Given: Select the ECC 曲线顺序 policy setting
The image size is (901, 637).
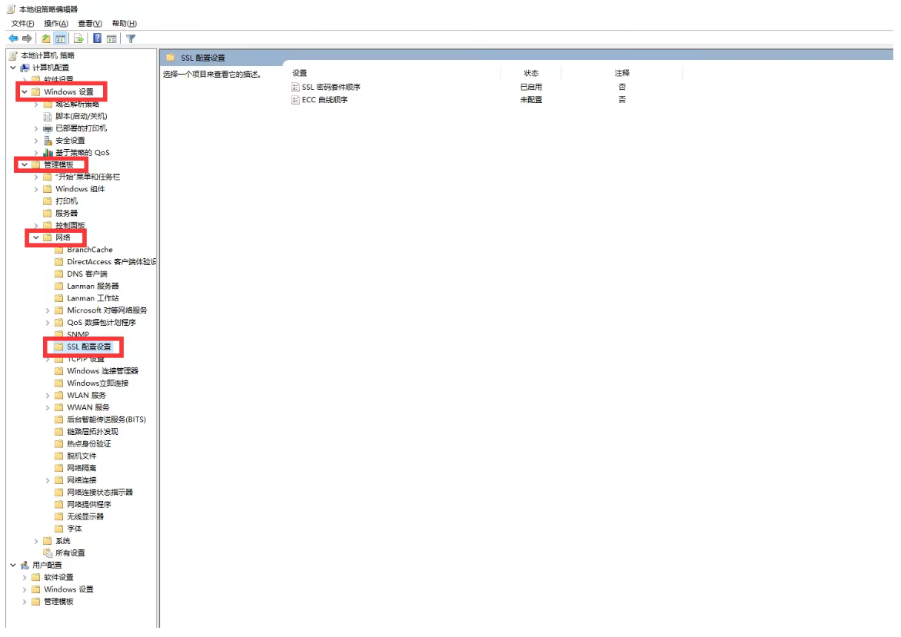Looking at the screenshot, I should (x=324, y=100).
